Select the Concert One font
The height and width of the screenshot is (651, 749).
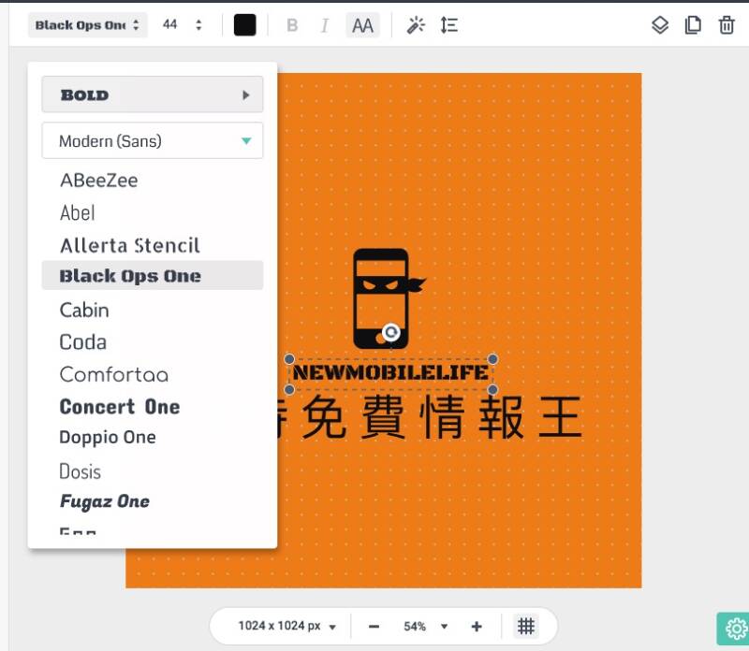[x=120, y=407]
